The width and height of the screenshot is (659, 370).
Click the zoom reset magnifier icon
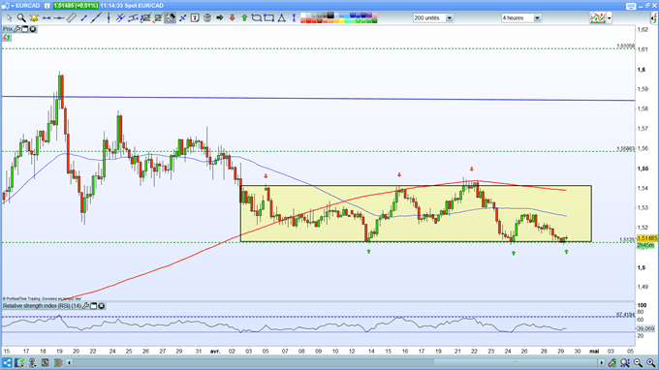click(x=625, y=362)
